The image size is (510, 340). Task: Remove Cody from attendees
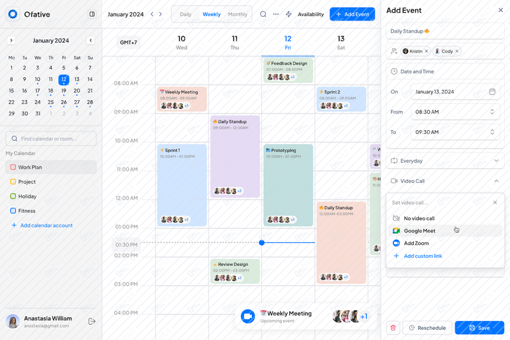click(x=457, y=51)
